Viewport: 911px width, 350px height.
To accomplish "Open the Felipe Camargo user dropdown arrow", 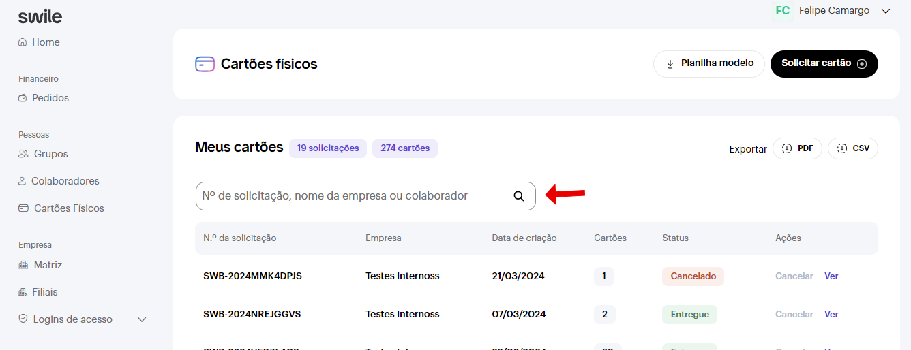I will pyautogui.click(x=886, y=11).
